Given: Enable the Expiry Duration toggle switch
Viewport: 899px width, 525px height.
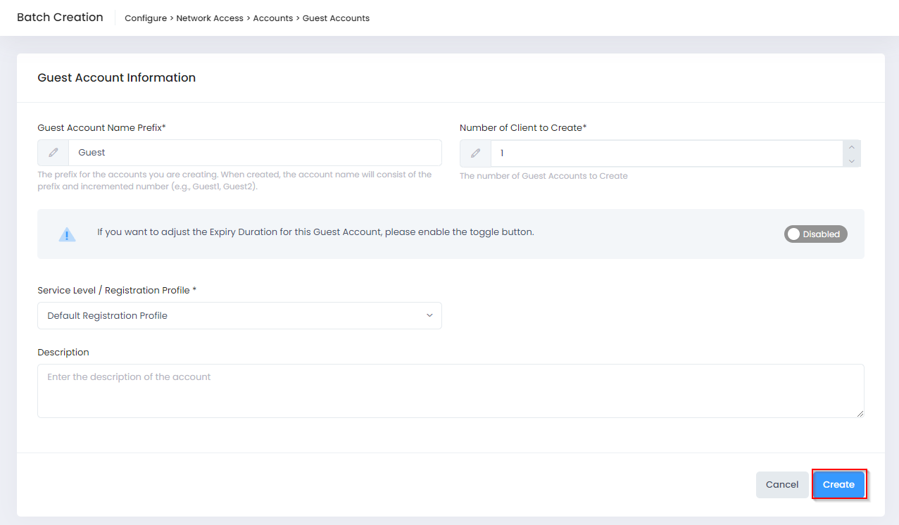Looking at the screenshot, I should [x=815, y=234].
